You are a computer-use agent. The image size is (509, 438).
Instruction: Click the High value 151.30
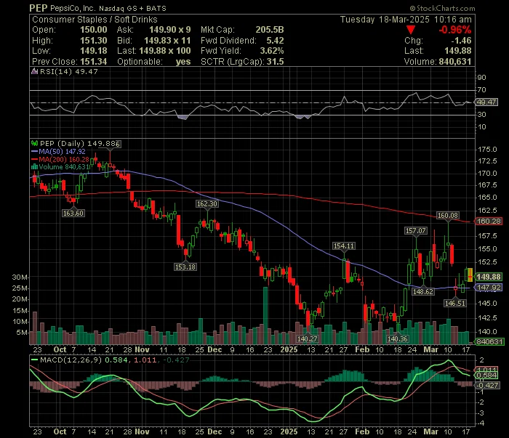coord(94,41)
